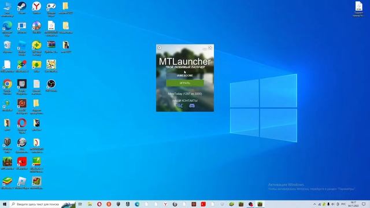
Task: Select the Google Chrome desktop shortcut
Action: 8,87
